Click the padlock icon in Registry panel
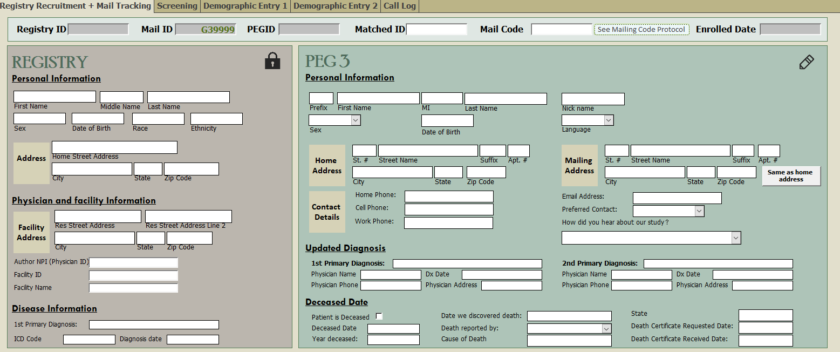840x352 pixels. [x=272, y=61]
